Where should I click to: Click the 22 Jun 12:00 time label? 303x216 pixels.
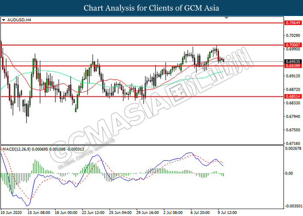(93, 213)
